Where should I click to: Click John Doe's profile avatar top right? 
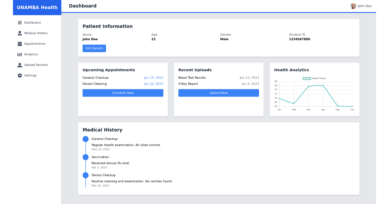353,6
